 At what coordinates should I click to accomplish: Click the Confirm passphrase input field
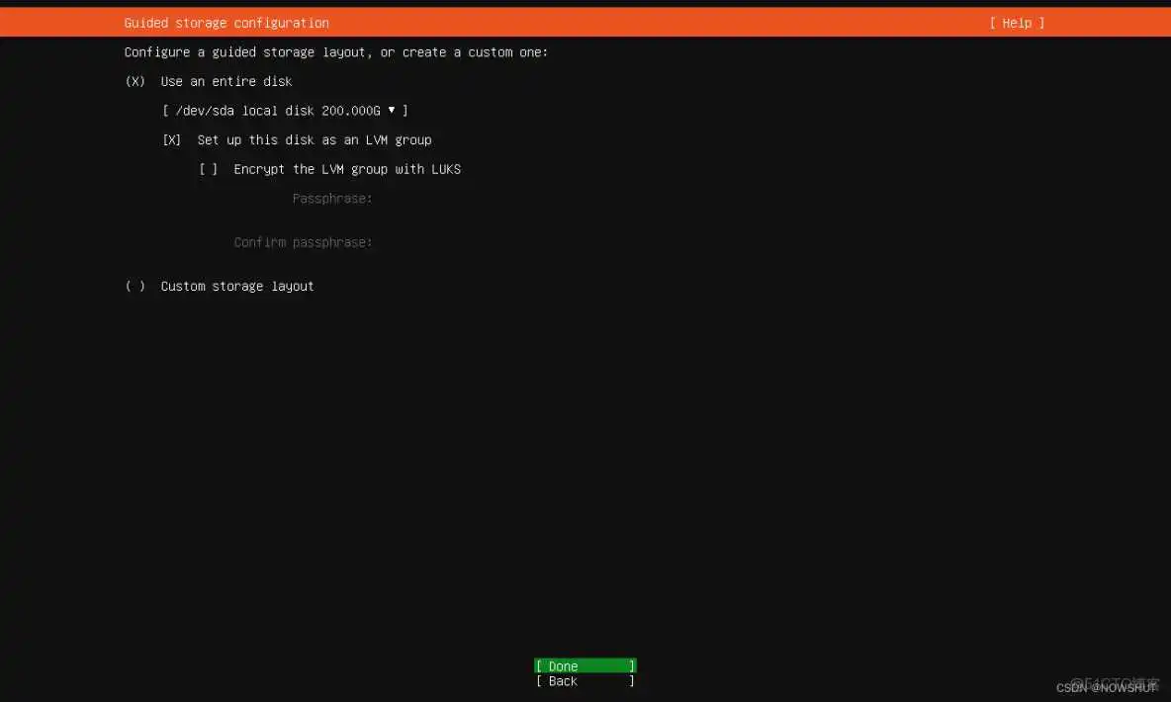[x=475, y=242]
